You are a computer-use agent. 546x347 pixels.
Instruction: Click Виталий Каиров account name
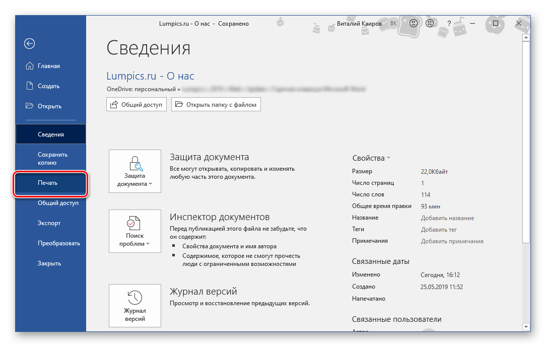(360, 23)
